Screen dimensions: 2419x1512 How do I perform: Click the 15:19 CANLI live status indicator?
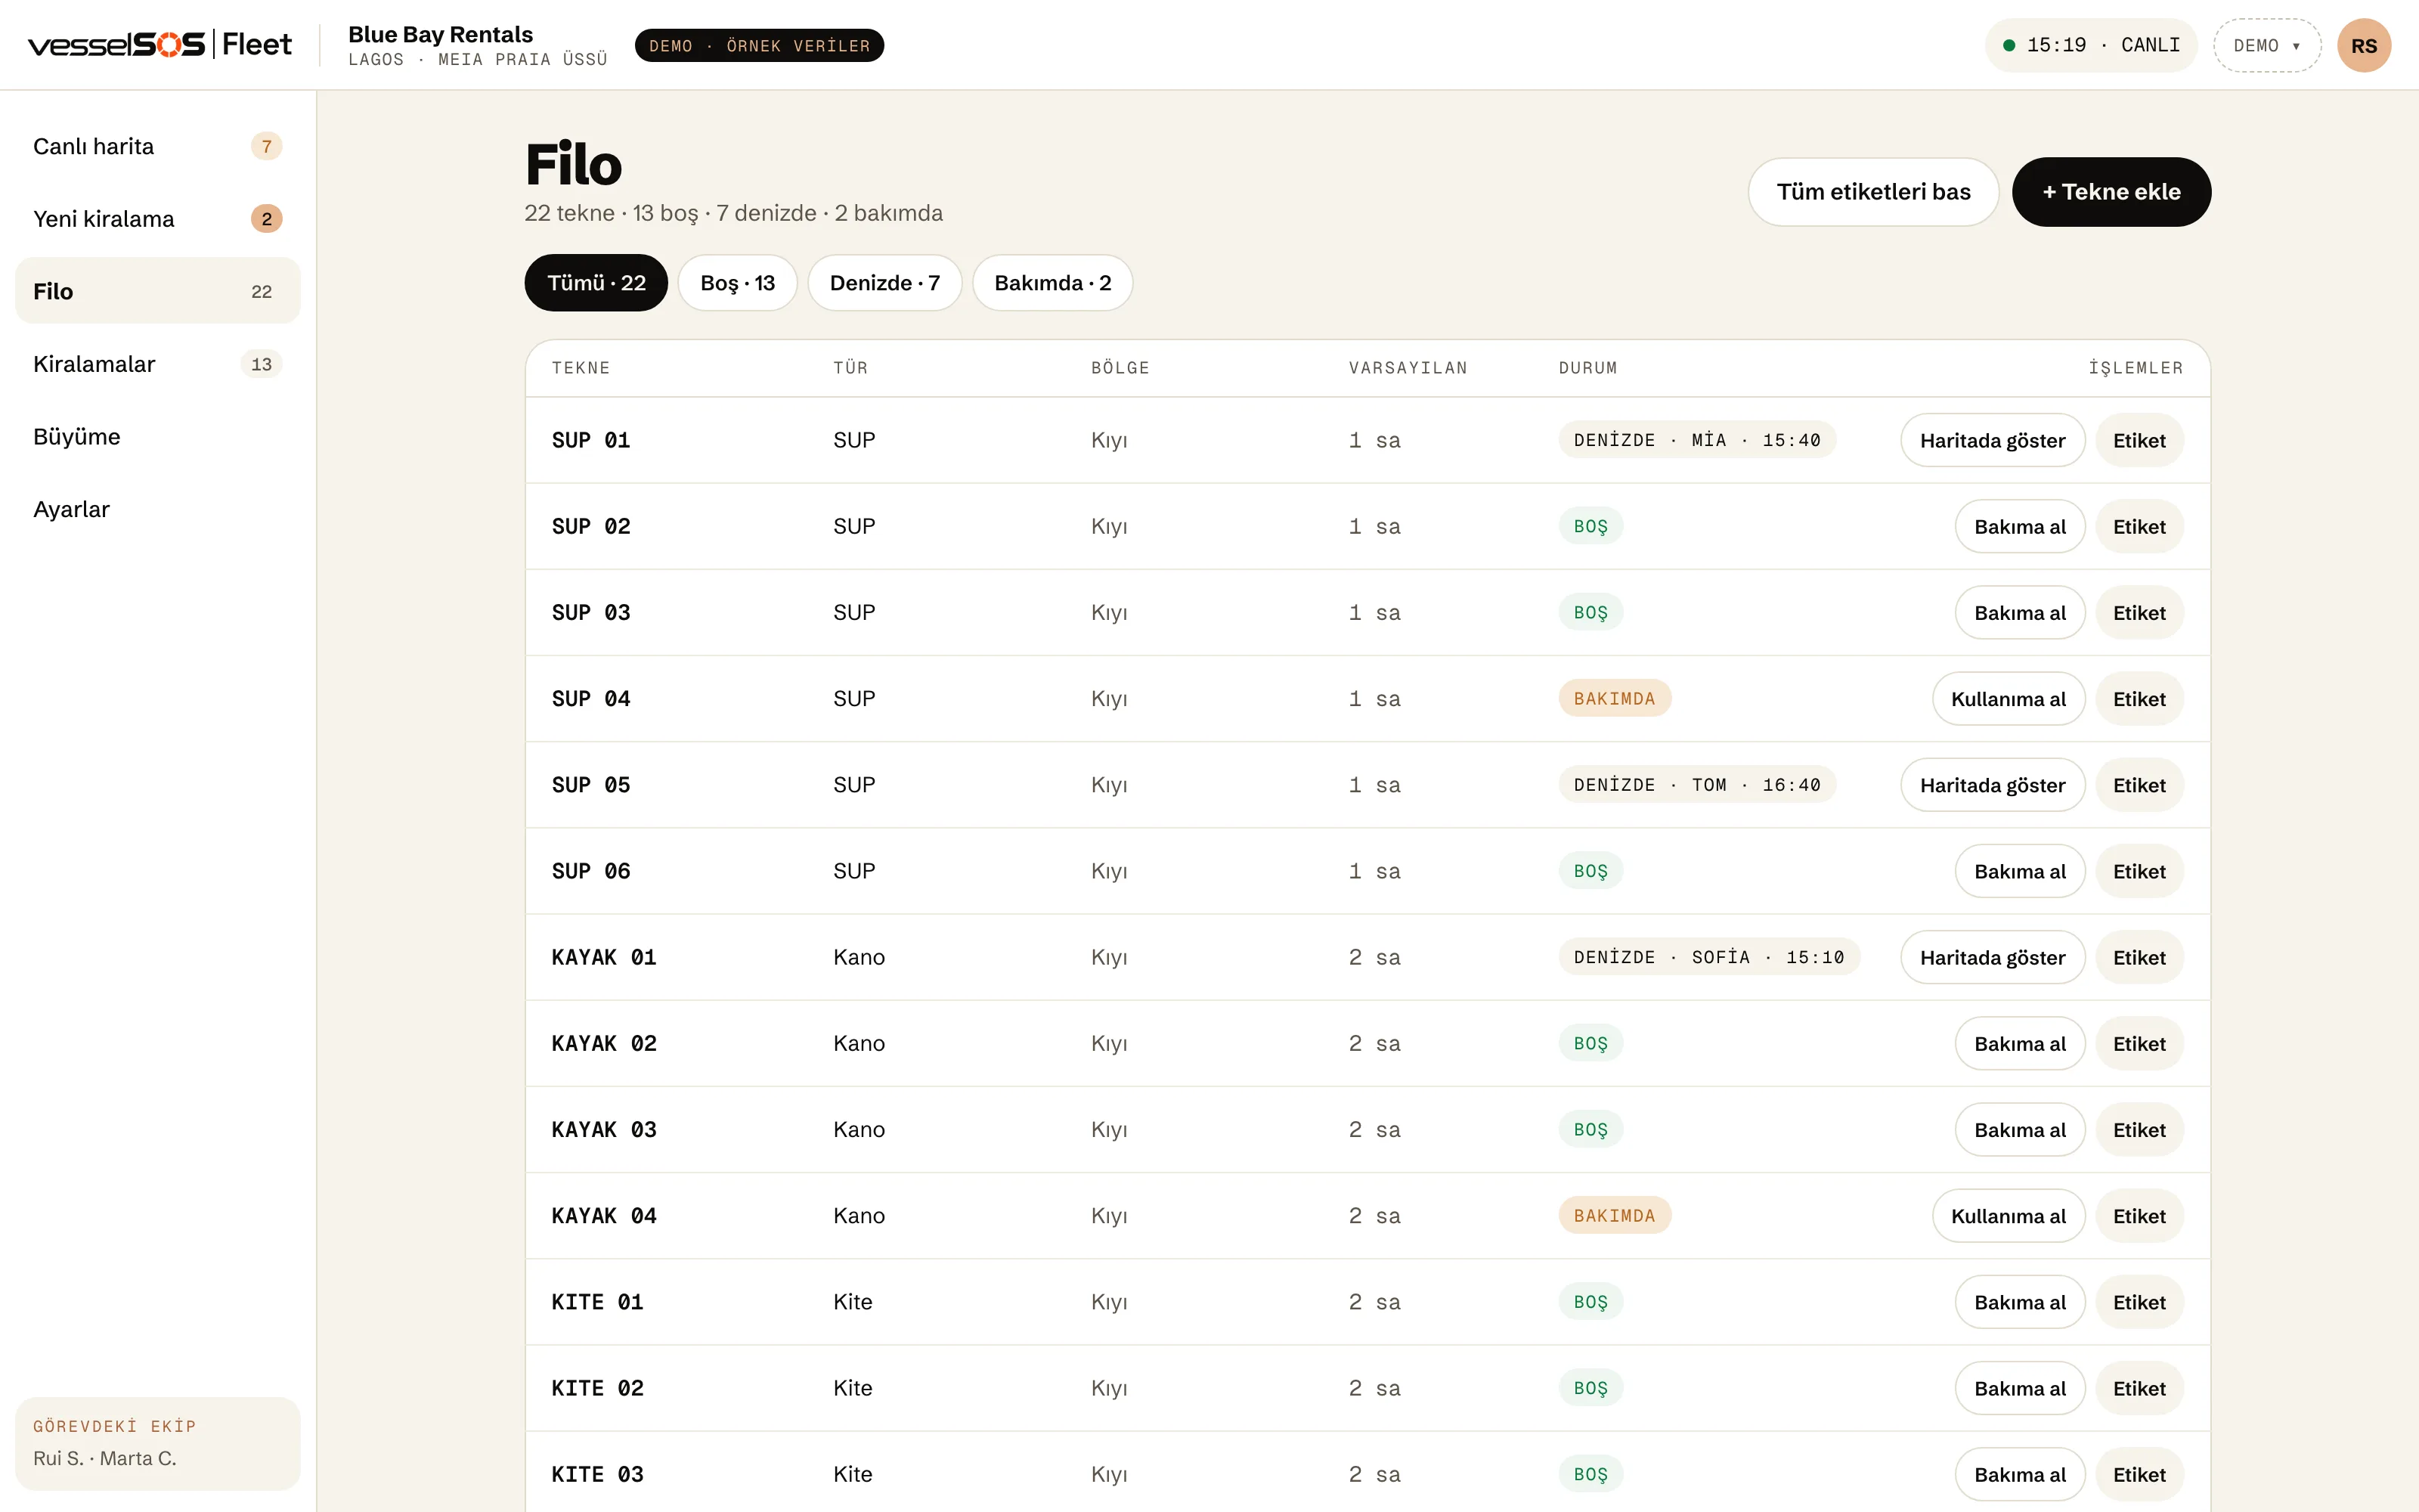point(2091,46)
